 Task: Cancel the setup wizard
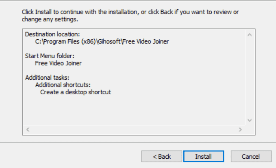pos(251,156)
